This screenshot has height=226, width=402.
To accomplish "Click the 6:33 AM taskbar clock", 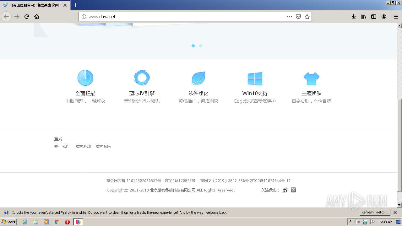I will [x=386, y=222].
